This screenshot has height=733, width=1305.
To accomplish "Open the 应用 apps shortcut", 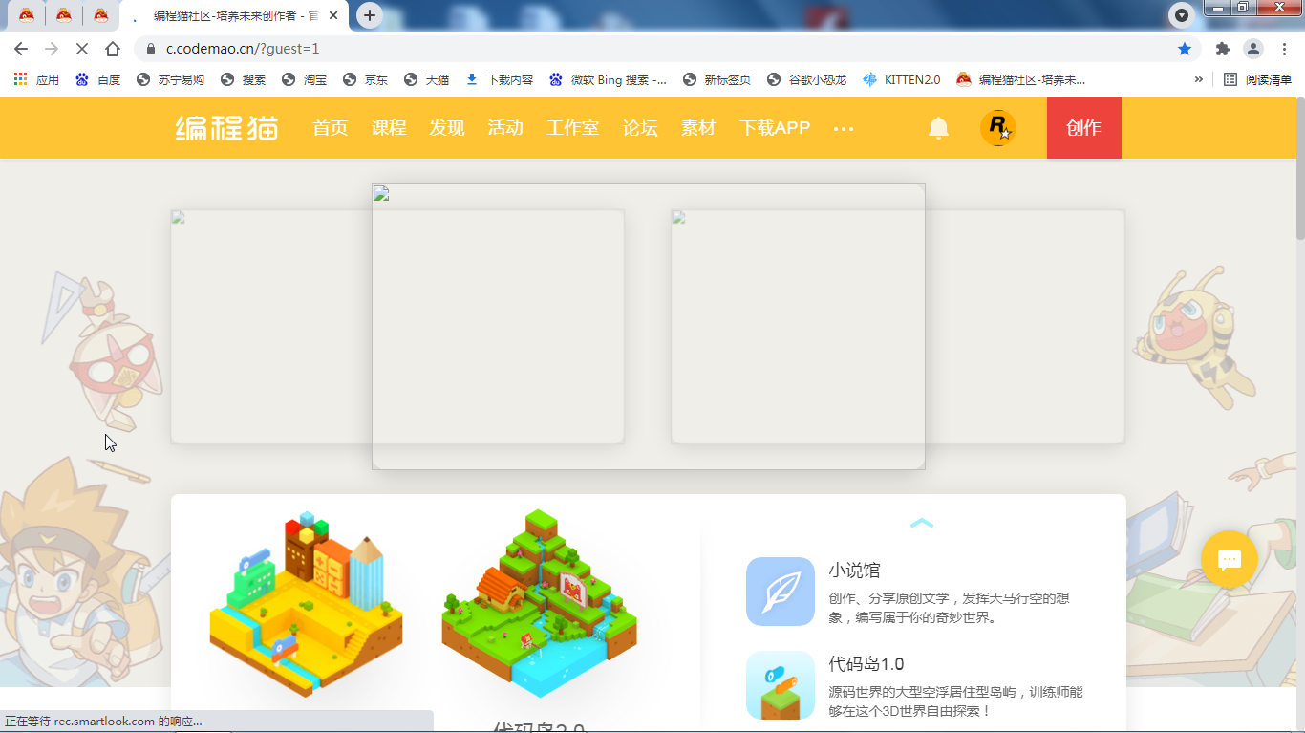I will (x=36, y=80).
